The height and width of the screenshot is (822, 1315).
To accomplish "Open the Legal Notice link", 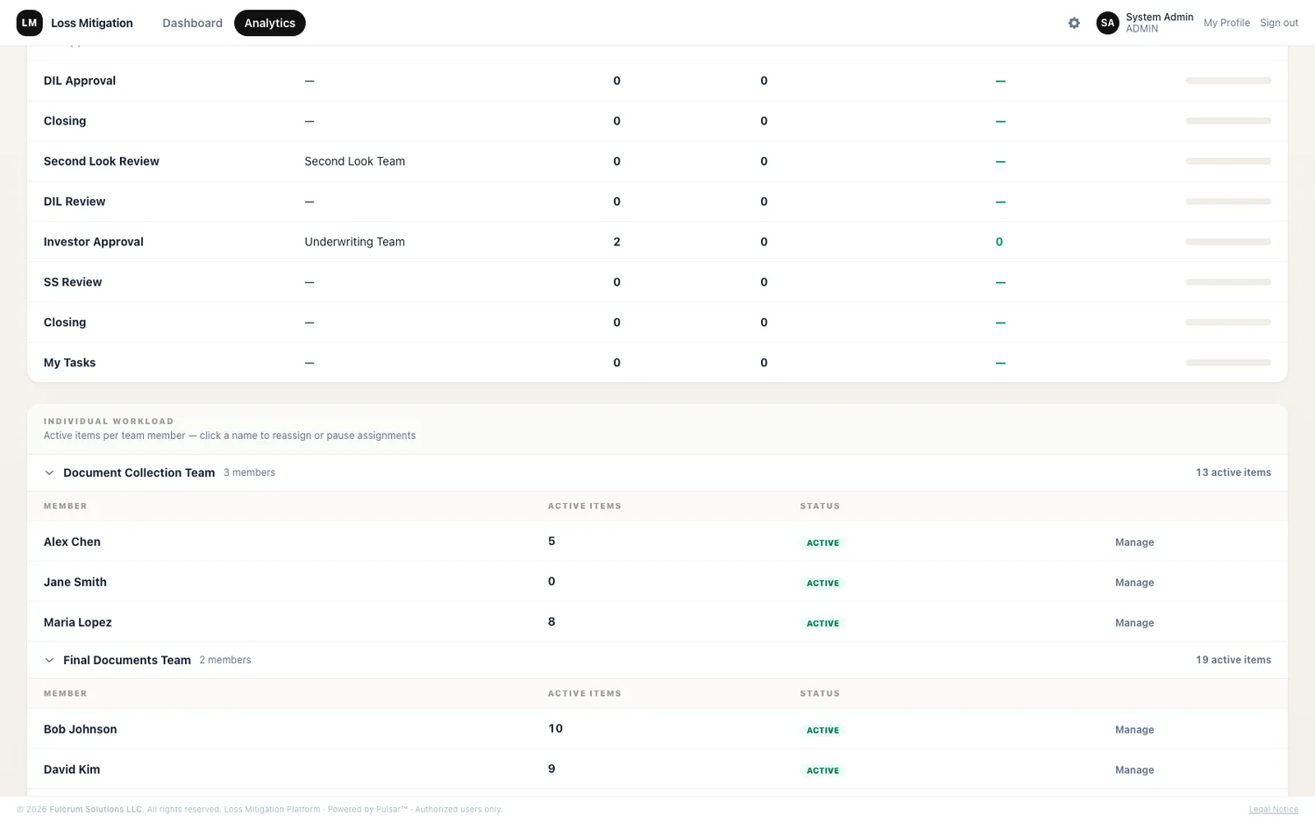I will click(1274, 809).
